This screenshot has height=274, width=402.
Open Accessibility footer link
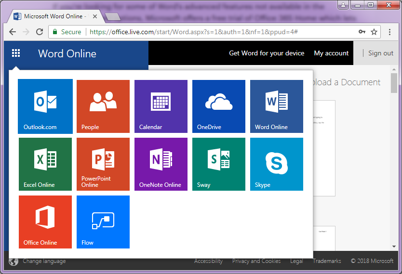coord(208,261)
